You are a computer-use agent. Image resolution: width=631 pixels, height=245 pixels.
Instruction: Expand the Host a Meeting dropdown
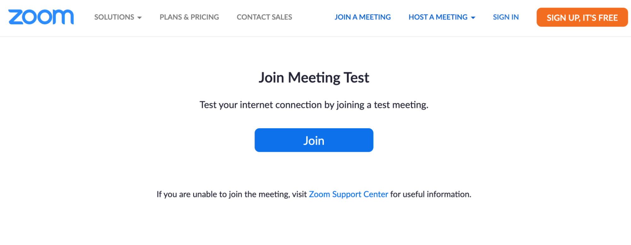coord(438,17)
